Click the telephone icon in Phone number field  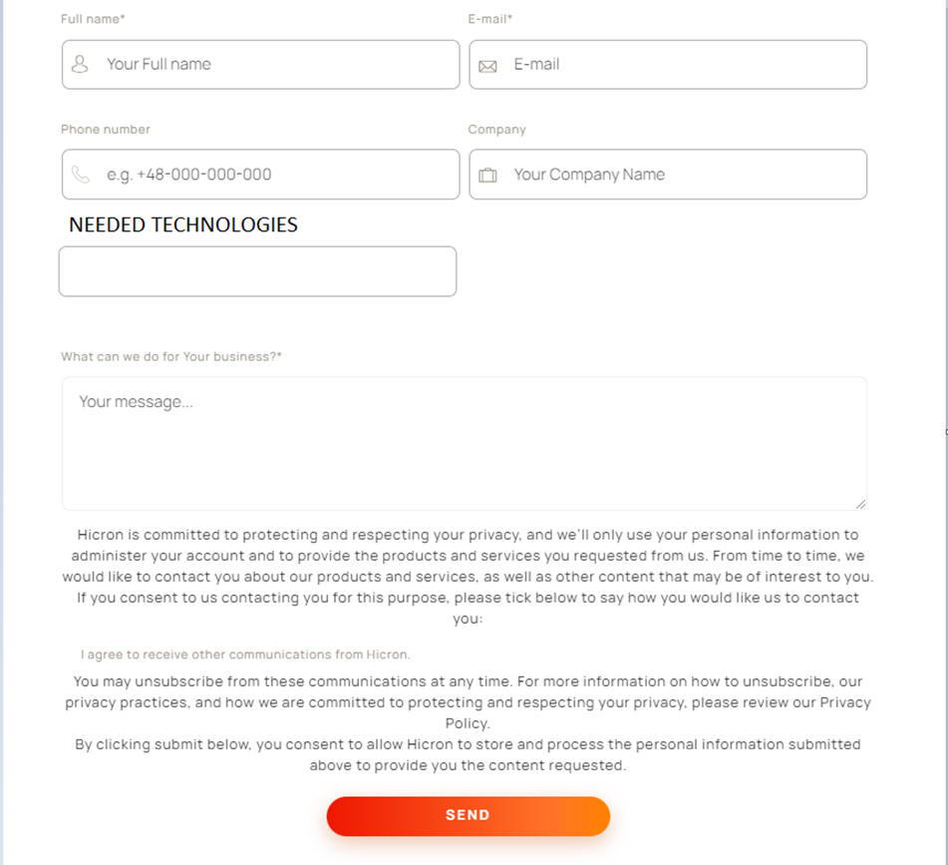81,174
